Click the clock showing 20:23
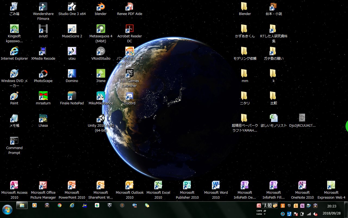 point(331,206)
